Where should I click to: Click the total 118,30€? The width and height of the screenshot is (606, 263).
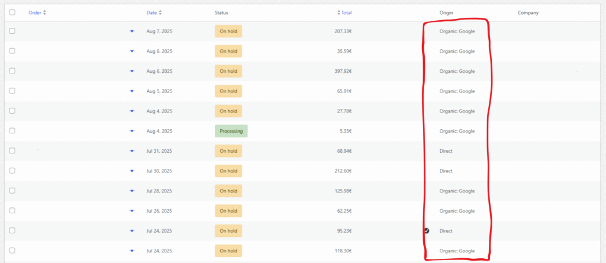click(x=343, y=251)
